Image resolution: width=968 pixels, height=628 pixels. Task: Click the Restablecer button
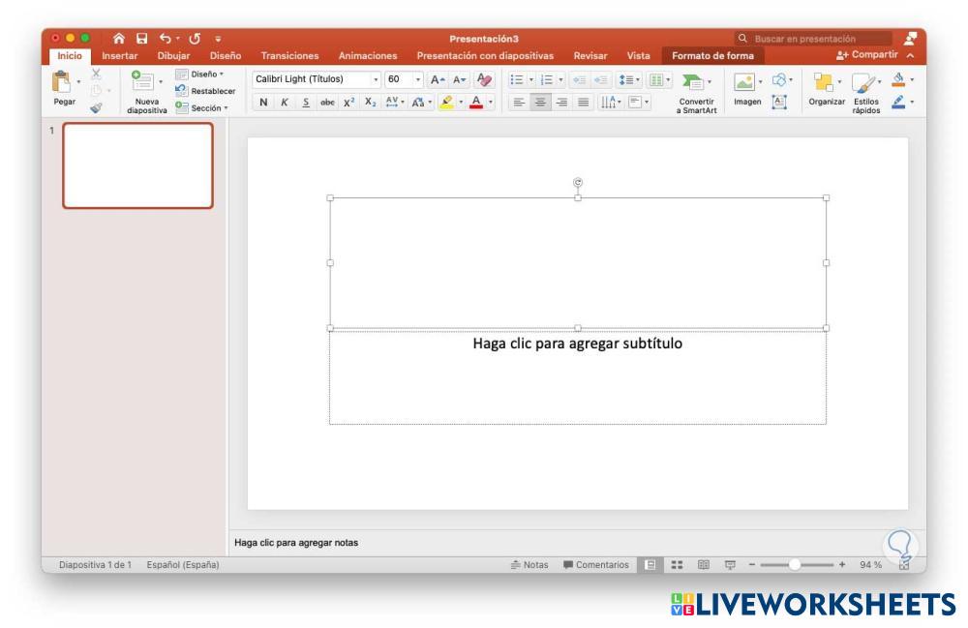point(204,91)
